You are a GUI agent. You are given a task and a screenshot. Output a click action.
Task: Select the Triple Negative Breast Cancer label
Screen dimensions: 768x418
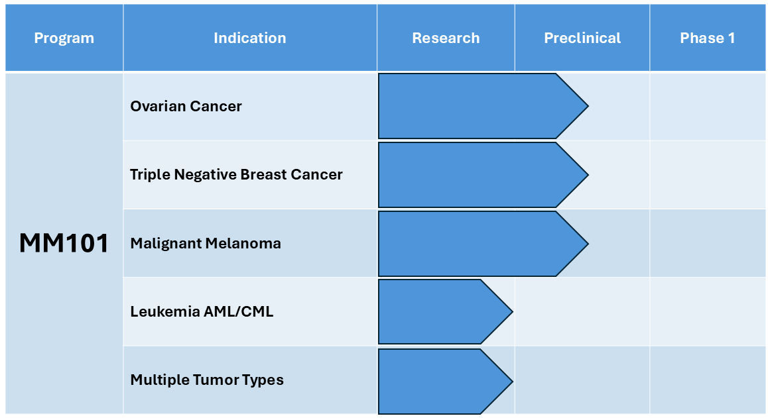click(x=236, y=175)
